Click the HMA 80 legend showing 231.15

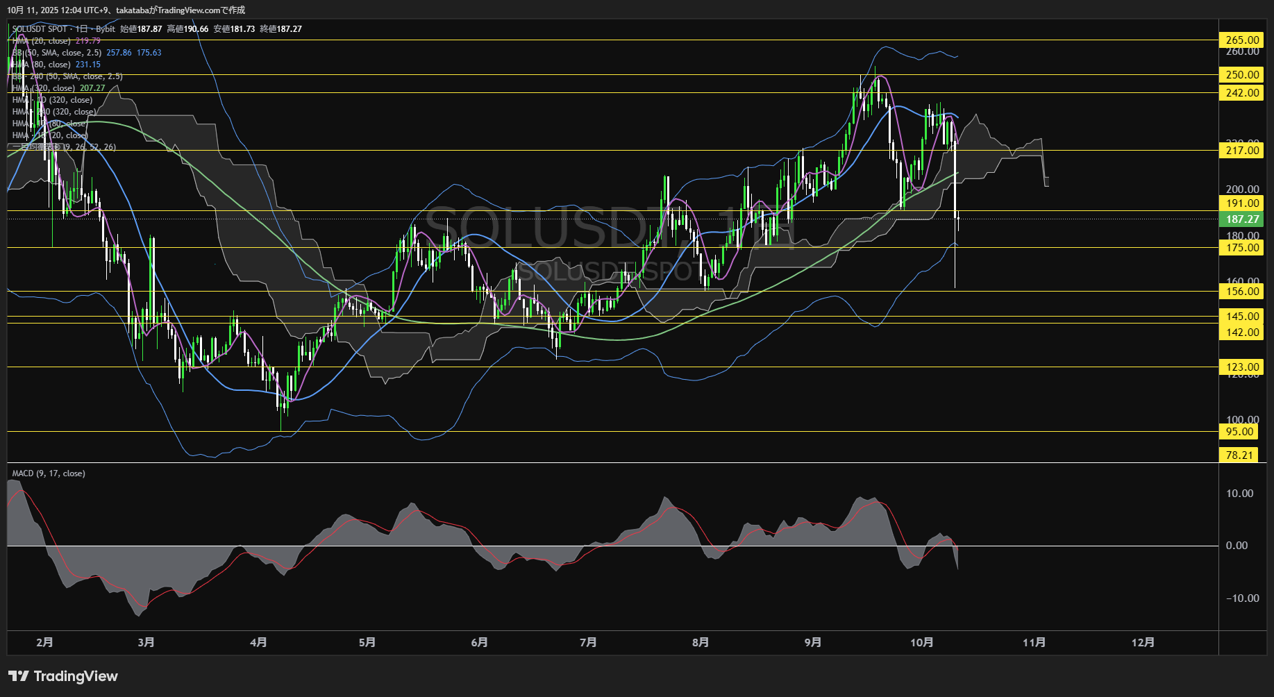[x=56, y=65]
